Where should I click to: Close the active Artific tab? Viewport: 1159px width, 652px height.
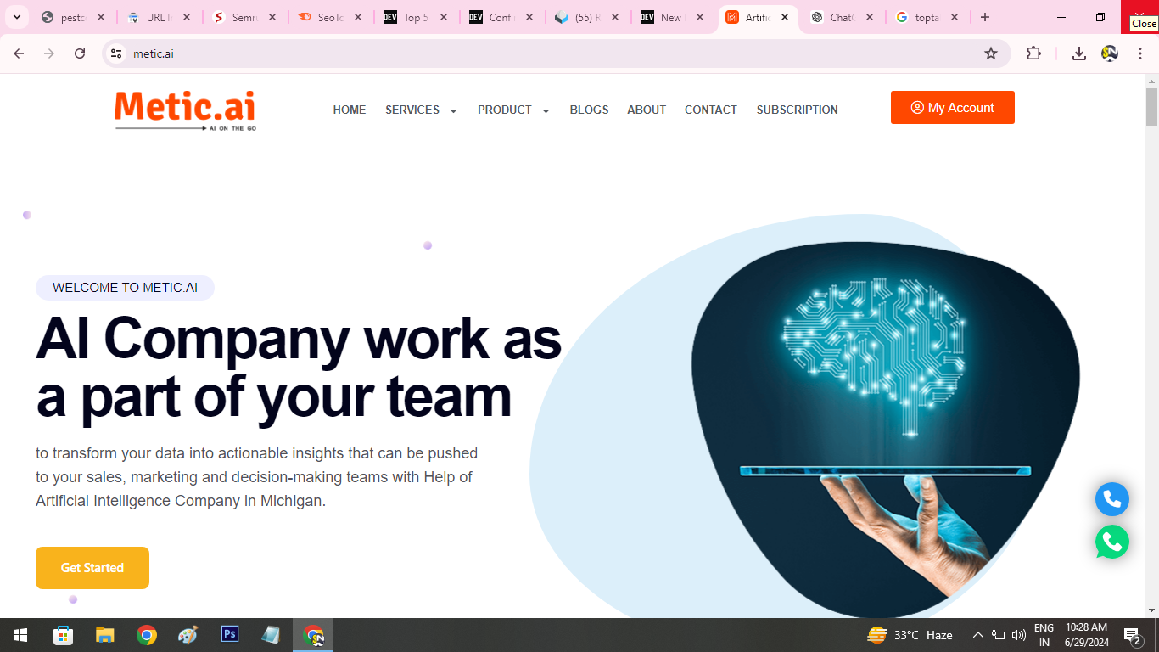[785, 17]
